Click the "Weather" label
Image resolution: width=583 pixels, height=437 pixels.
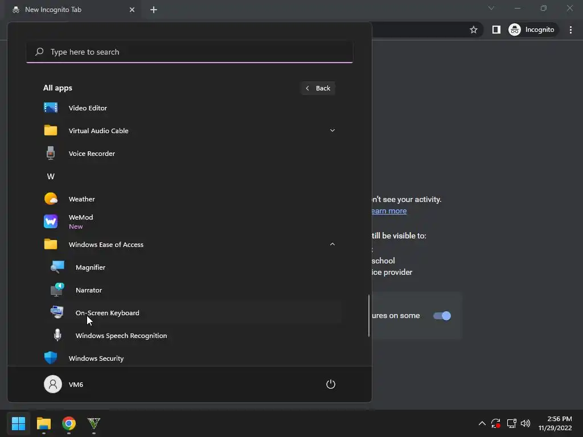click(x=82, y=199)
